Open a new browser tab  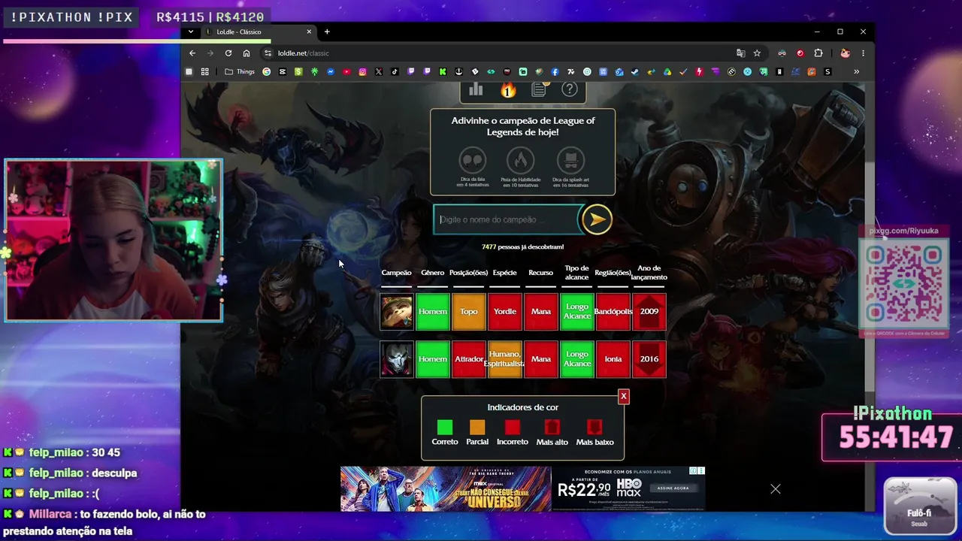(x=327, y=32)
